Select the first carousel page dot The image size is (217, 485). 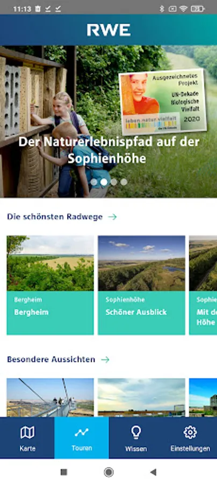pyautogui.click(x=93, y=182)
